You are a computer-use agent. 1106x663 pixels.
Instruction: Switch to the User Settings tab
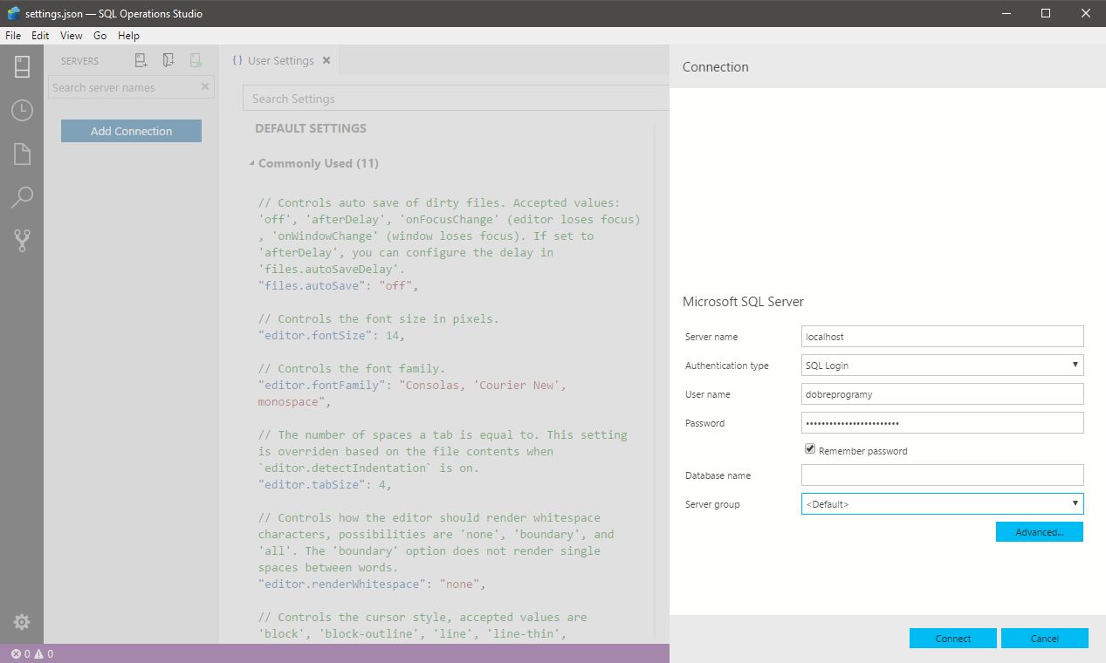click(279, 61)
